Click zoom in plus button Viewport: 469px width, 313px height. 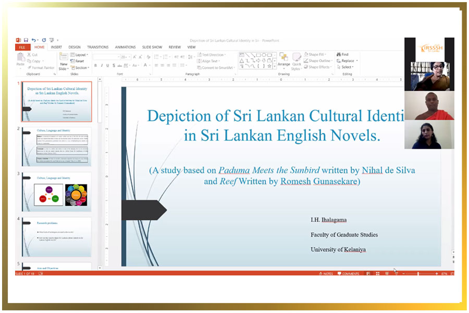click(x=437, y=273)
